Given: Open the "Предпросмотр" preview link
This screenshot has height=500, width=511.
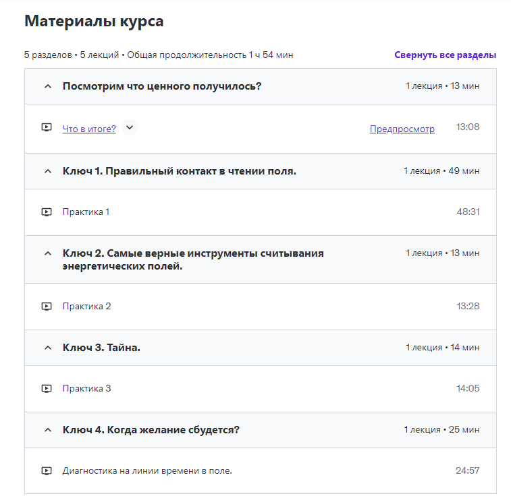Looking at the screenshot, I should click(x=402, y=129).
